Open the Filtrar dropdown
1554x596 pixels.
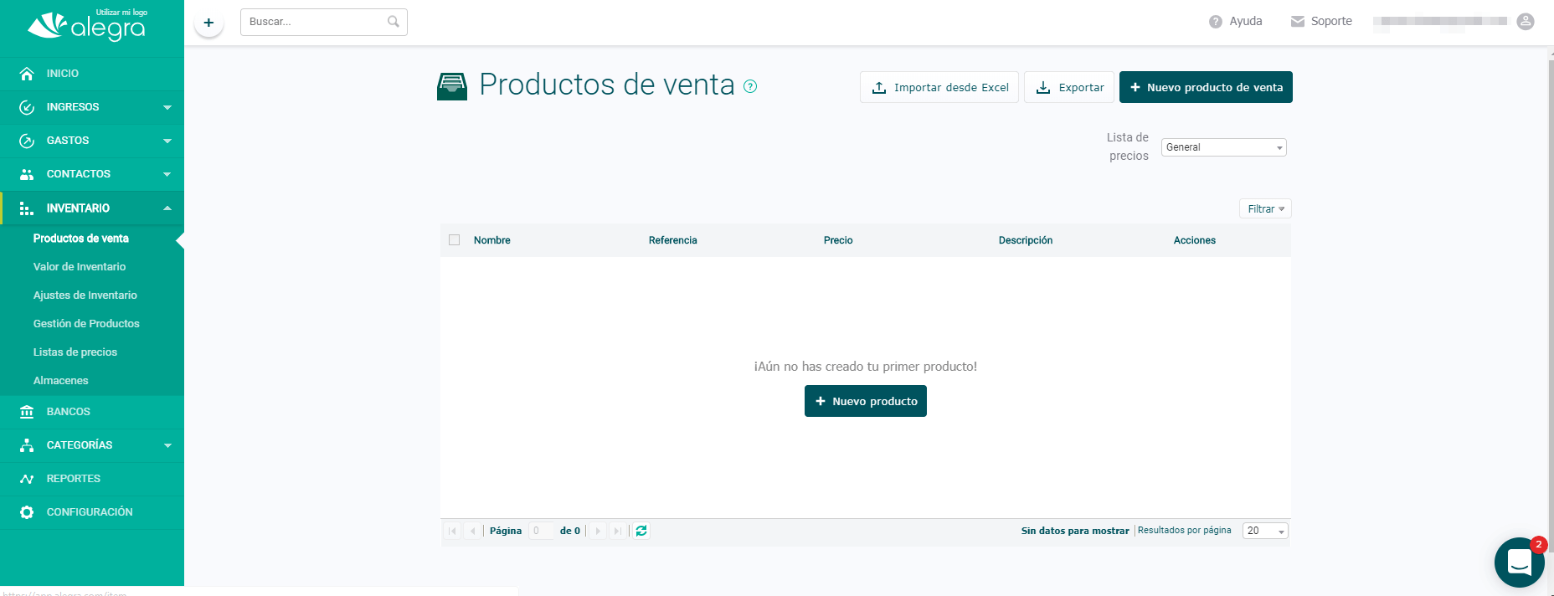tap(1264, 208)
